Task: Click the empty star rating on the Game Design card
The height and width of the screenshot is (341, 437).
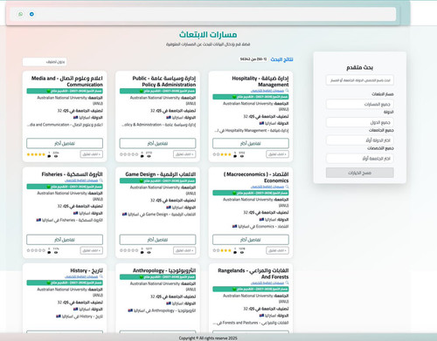Action: coord(129,250)
